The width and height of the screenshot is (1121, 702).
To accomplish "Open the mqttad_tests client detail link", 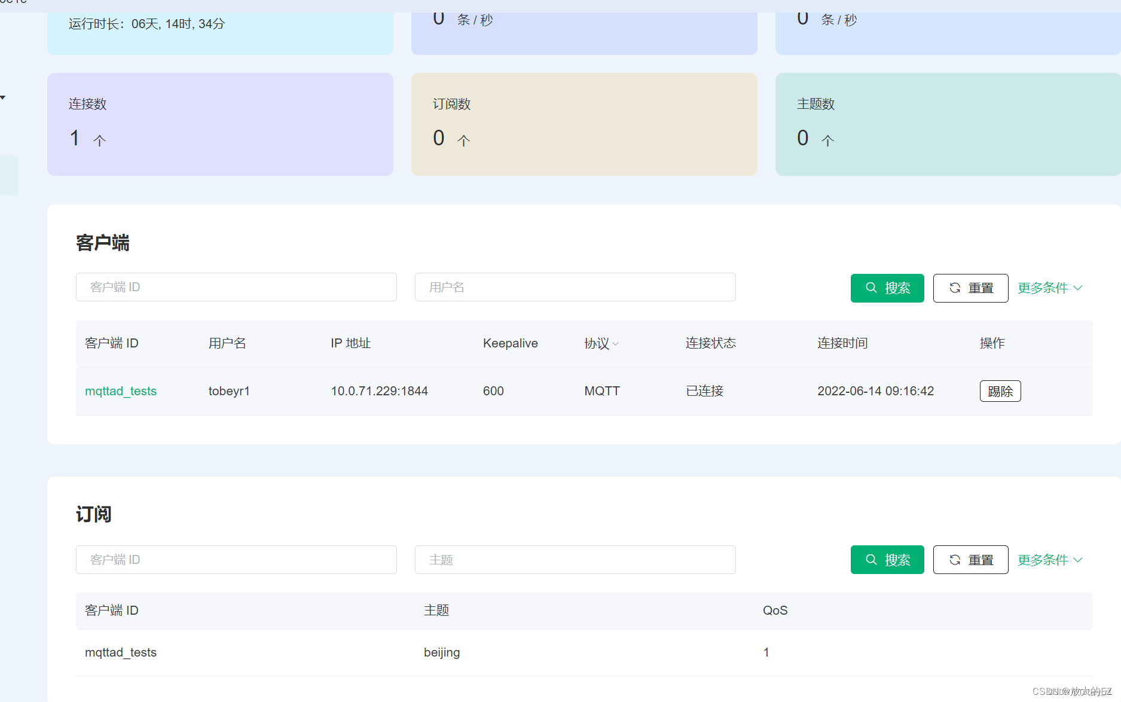I will (121, 390).
